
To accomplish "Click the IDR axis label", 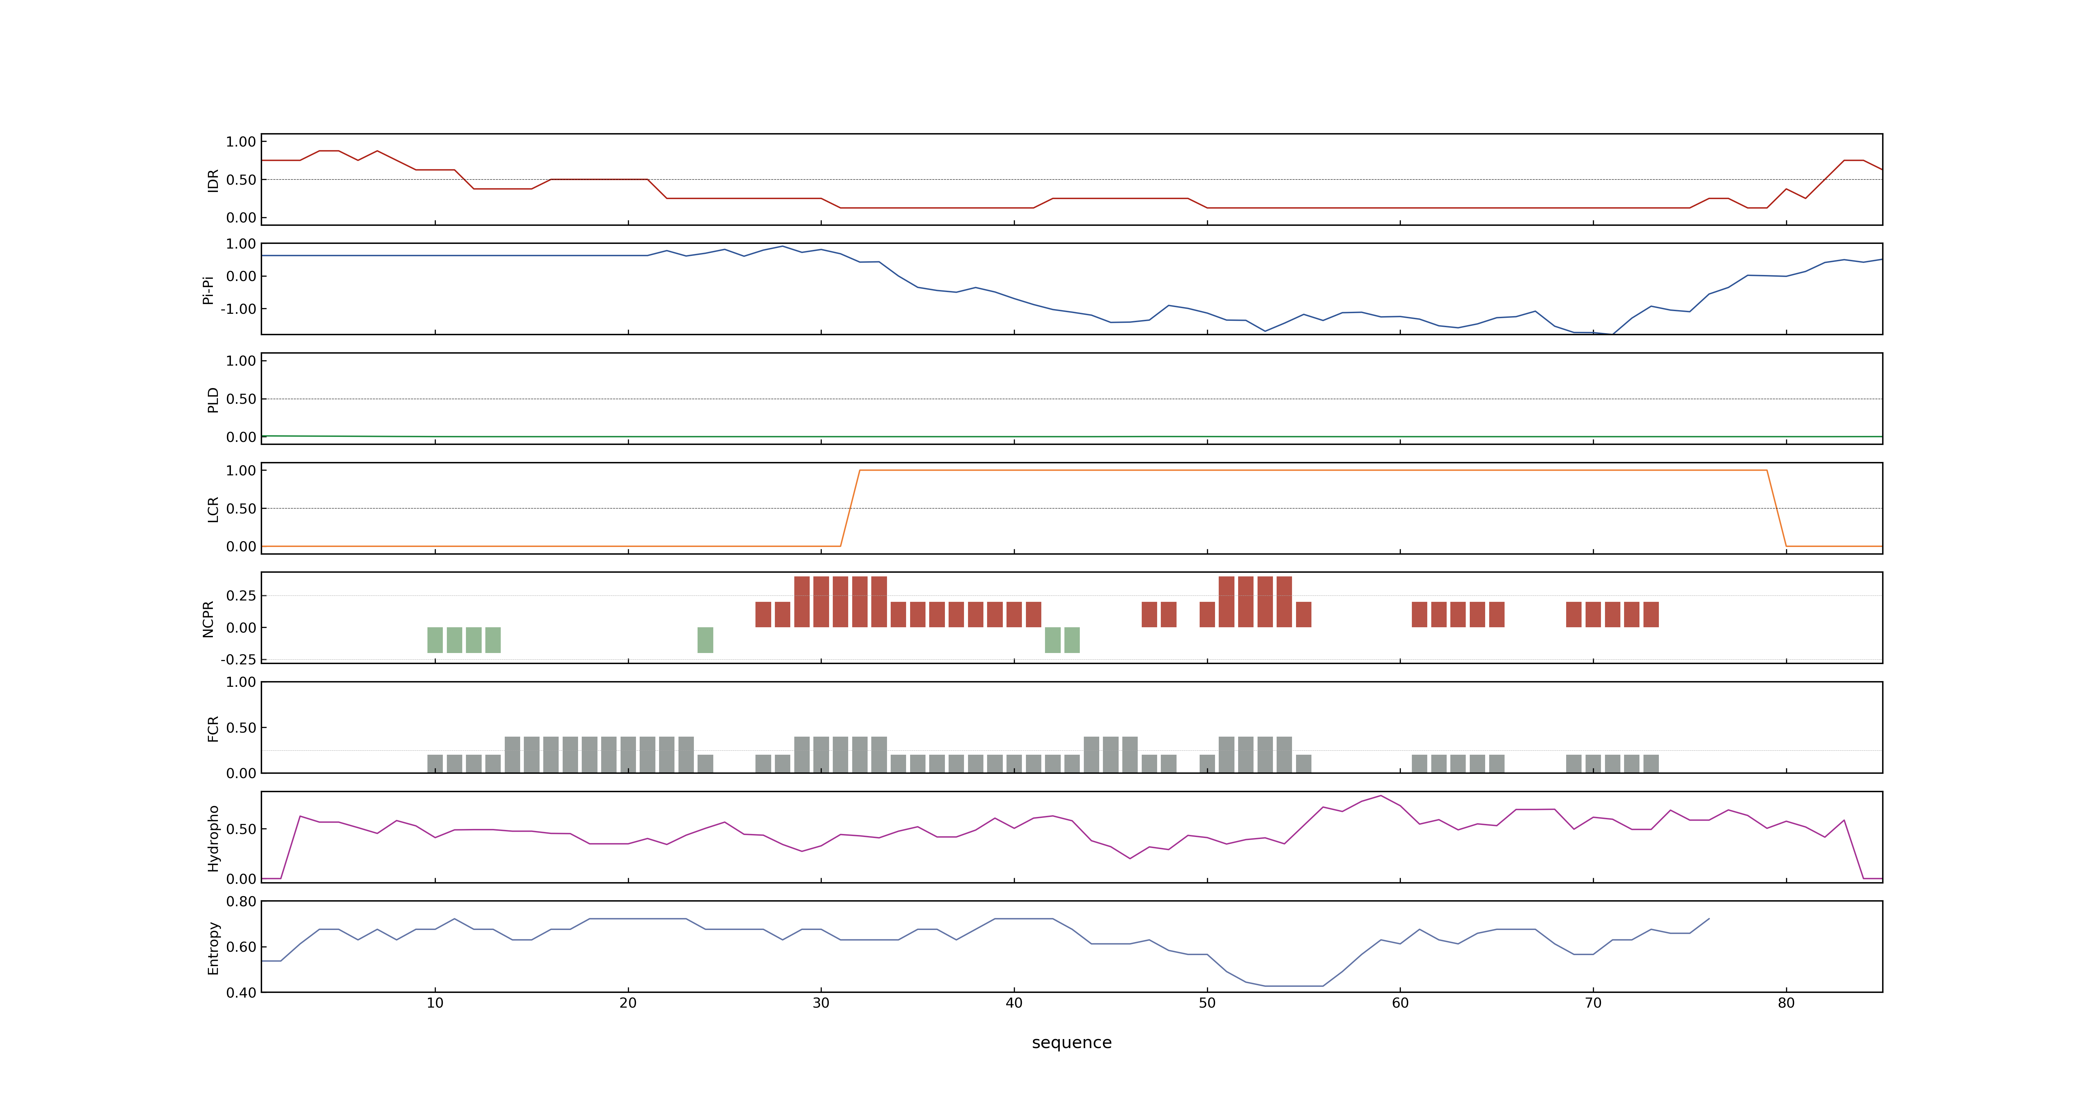I will 213,180.
